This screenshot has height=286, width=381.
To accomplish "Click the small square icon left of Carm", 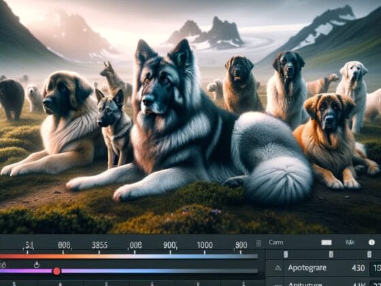I will pyautogui.click(x=259, y=242).
